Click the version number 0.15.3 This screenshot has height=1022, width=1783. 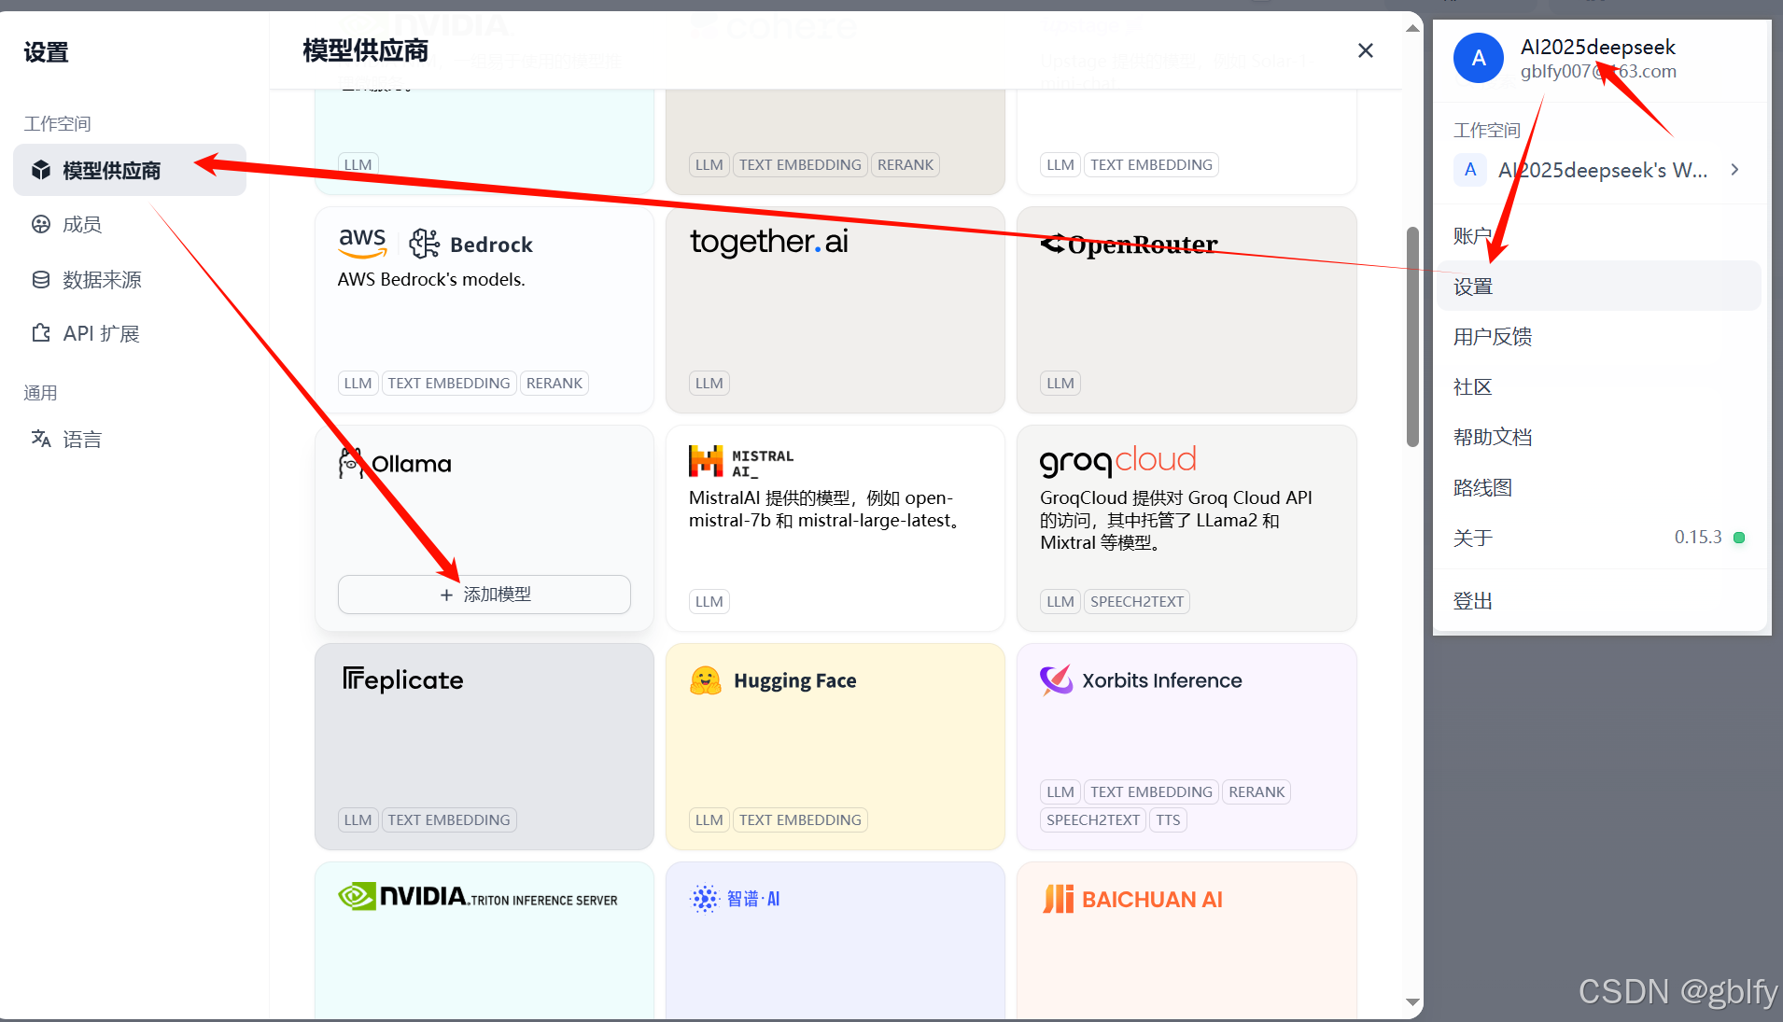pos(1698,537)
